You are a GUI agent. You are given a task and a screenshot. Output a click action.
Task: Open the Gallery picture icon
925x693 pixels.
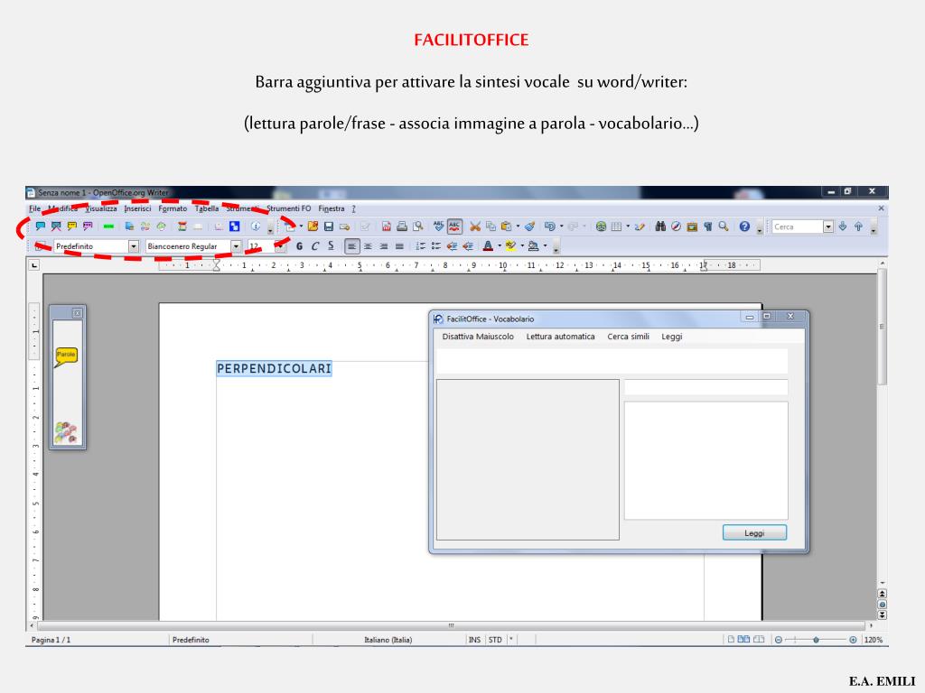692,226
